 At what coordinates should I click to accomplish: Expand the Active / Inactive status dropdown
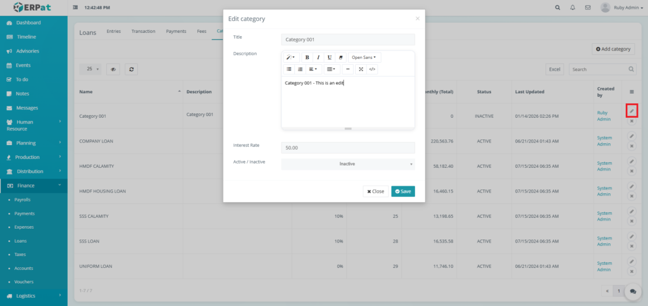(347, 163)
